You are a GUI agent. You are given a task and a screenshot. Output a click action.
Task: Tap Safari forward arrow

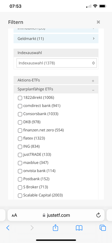pyautogui.click(x=32, y=228)
